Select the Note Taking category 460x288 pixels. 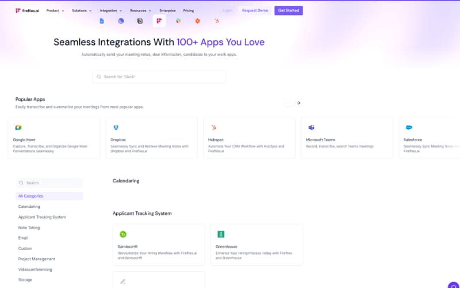click(29, 228)
